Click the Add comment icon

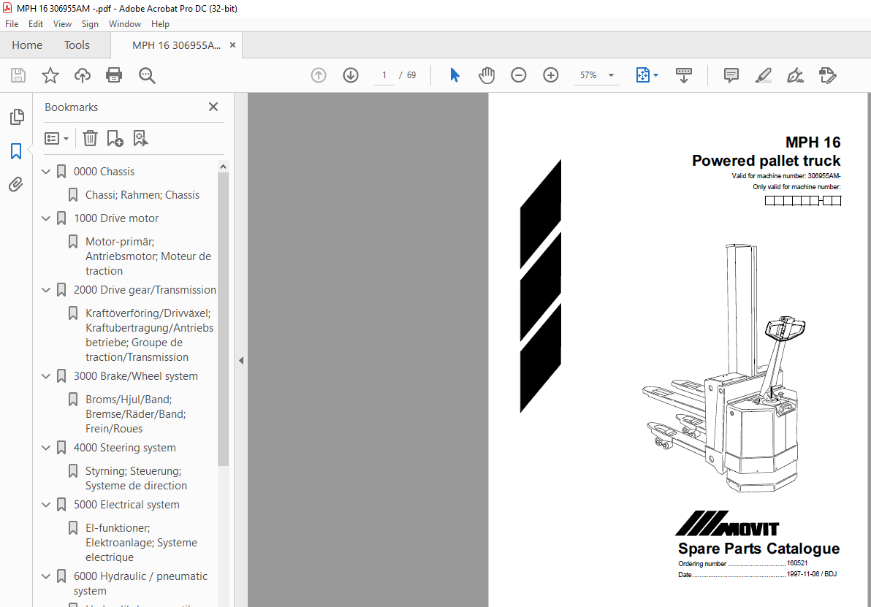731,75
